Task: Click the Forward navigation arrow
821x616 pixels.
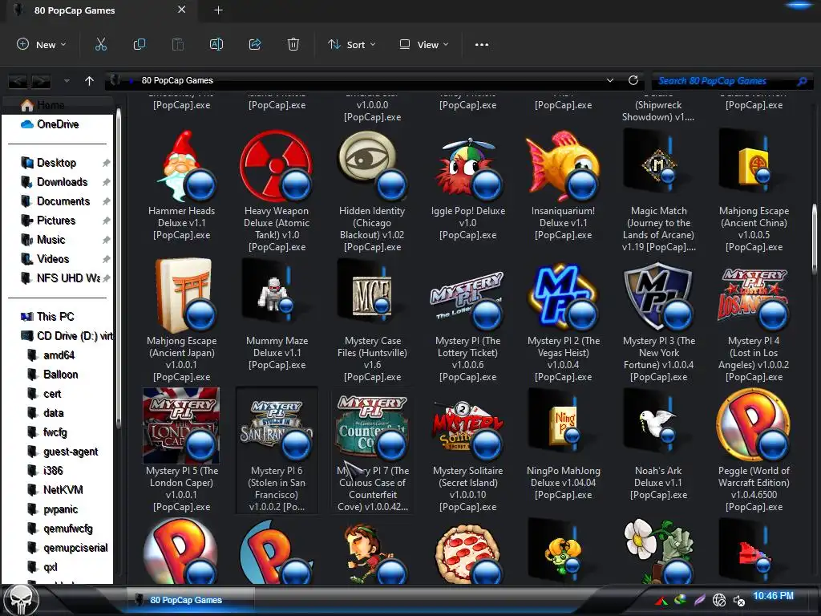Action: pos(41,81)
